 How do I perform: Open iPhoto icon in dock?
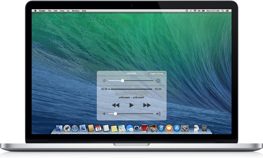click(153, 128)
